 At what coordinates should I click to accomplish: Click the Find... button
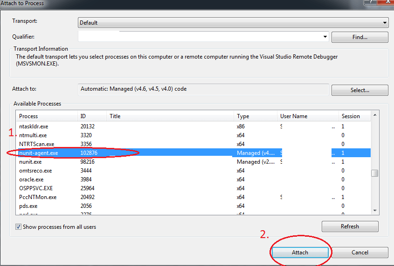pos(359,37)
